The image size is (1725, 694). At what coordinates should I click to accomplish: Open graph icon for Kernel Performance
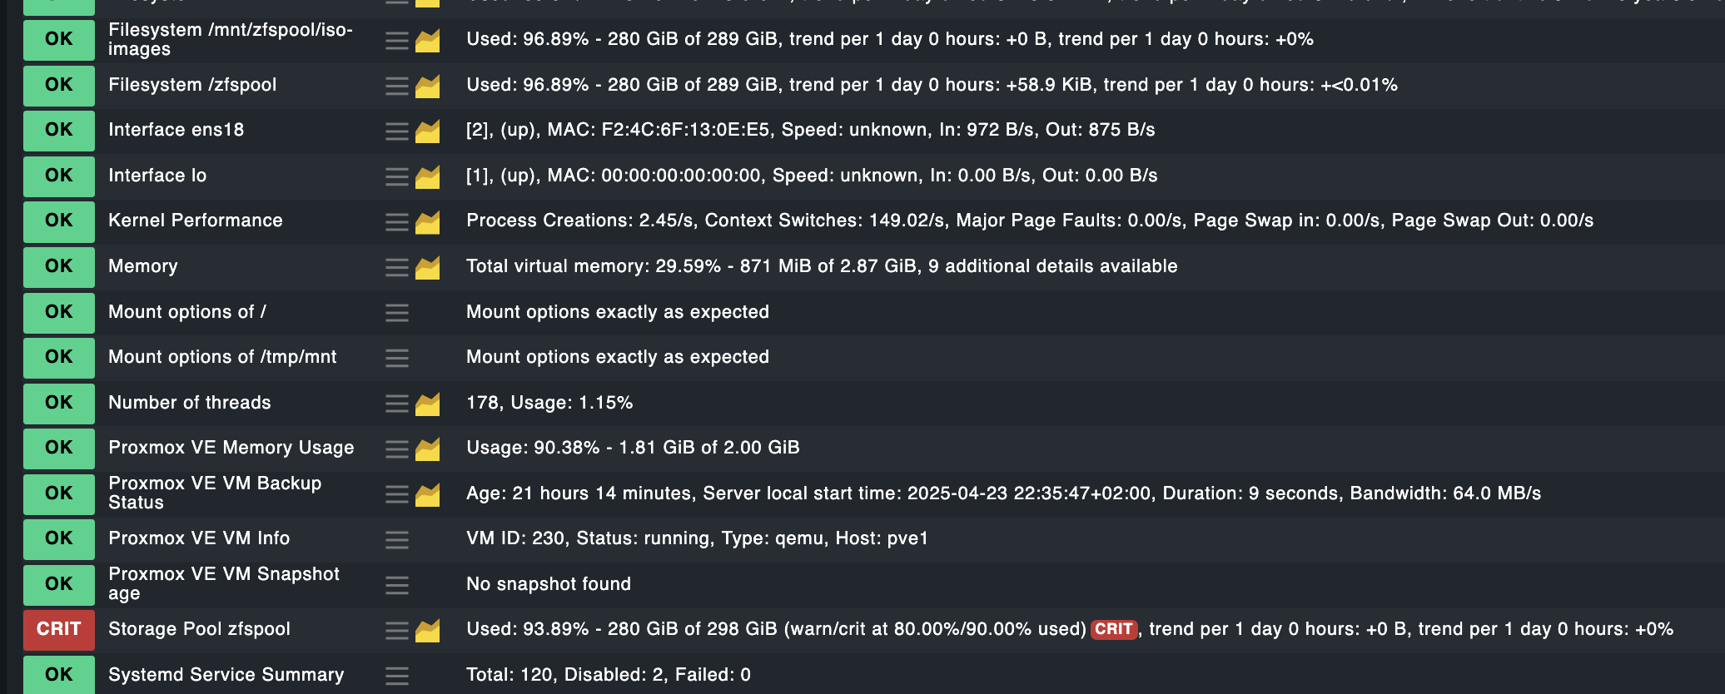coord(428,222)
